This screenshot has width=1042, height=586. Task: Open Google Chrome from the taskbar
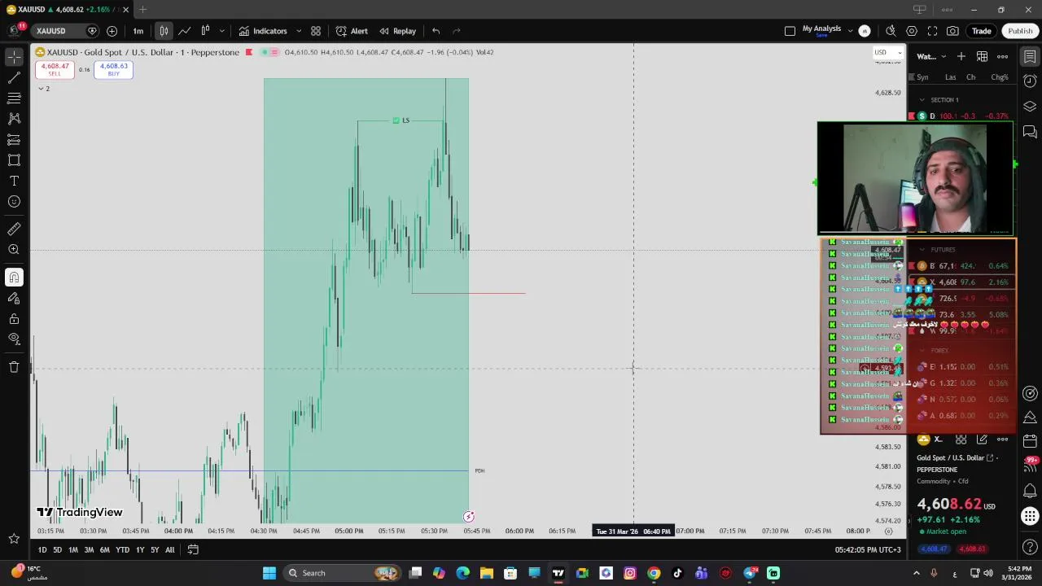[x=654, y=573]
